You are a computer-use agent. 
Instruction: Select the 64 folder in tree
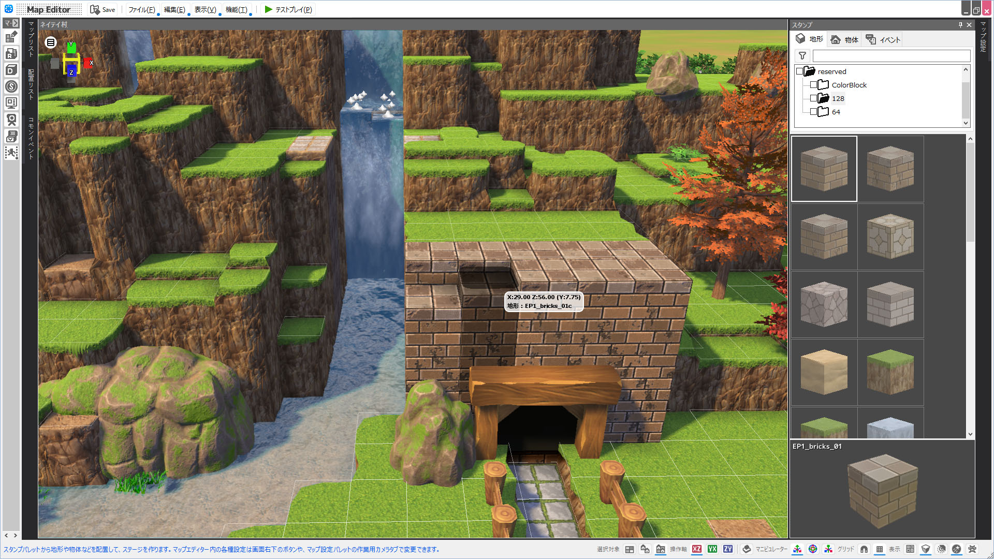[836, 112]
